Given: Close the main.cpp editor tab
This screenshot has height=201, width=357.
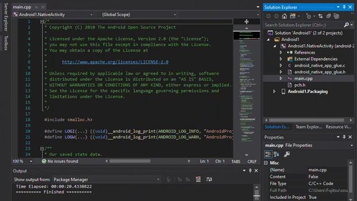Looking at the screenshot, I should pos(43,7).
